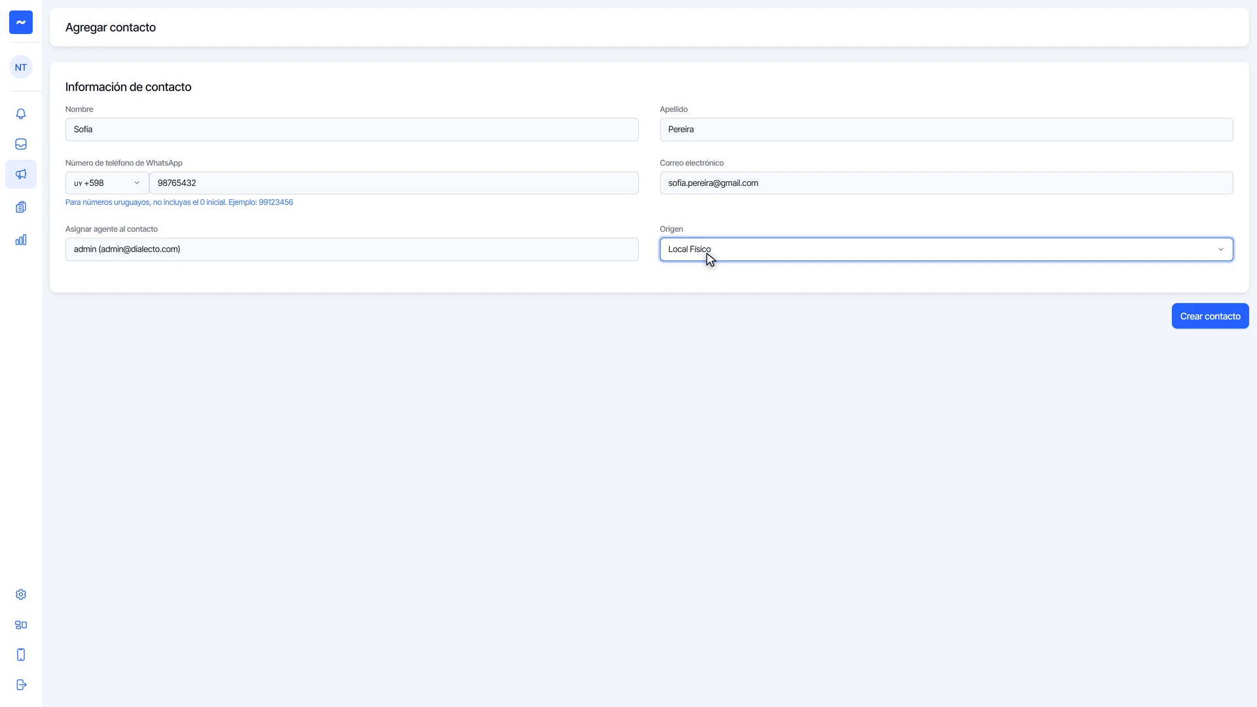Click the app logo icon
Image resolution: width=1257 pixels, height=707 pixels.
pyautogui.click(x=21, y=22)
